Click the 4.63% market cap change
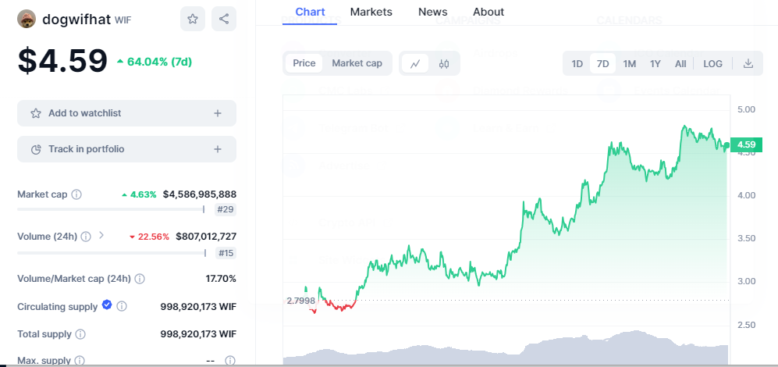Image resolution: width=778 pixels, height=367 pixels. click(139, 194)
